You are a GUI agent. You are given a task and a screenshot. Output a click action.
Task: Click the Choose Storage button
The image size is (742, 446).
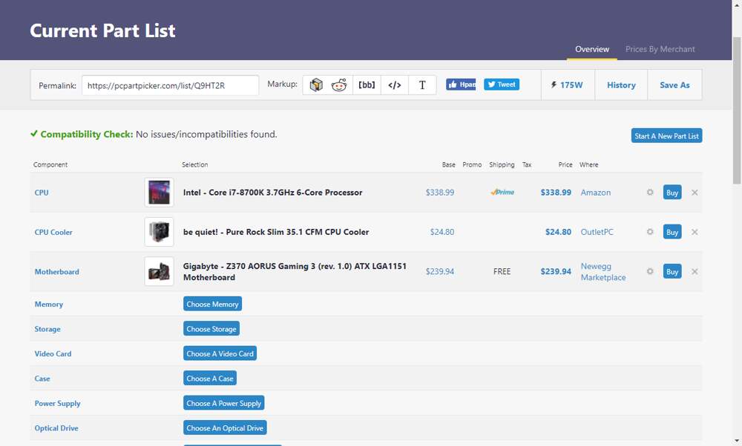pyautogui.click(x=211, y=329)
